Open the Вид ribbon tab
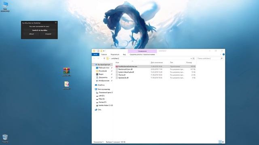The width and height of the screenshot is (259, 145). [x=124, y=54]
